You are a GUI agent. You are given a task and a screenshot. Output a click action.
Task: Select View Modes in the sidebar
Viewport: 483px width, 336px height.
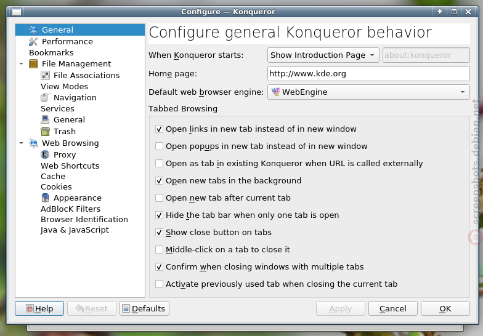(x=64, y=86)
